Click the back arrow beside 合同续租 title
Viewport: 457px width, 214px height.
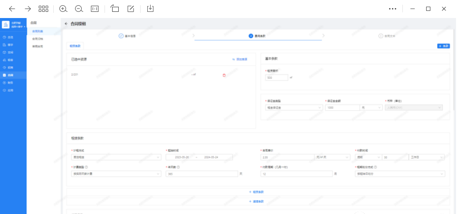click(x=66, y=24)
